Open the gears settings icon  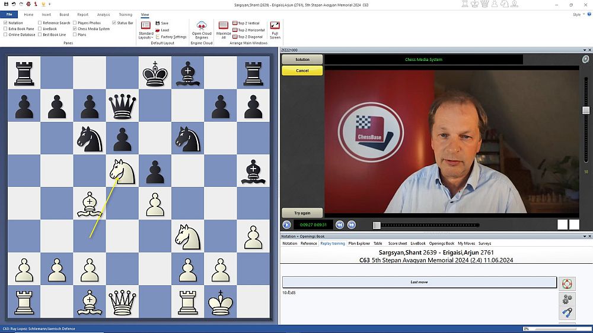567,299
